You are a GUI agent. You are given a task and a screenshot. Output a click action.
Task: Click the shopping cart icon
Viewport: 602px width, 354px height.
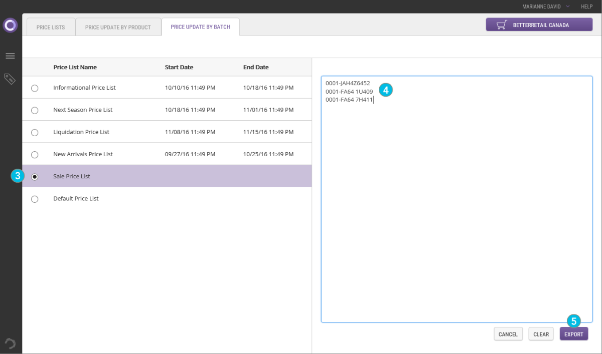point(501,25)
